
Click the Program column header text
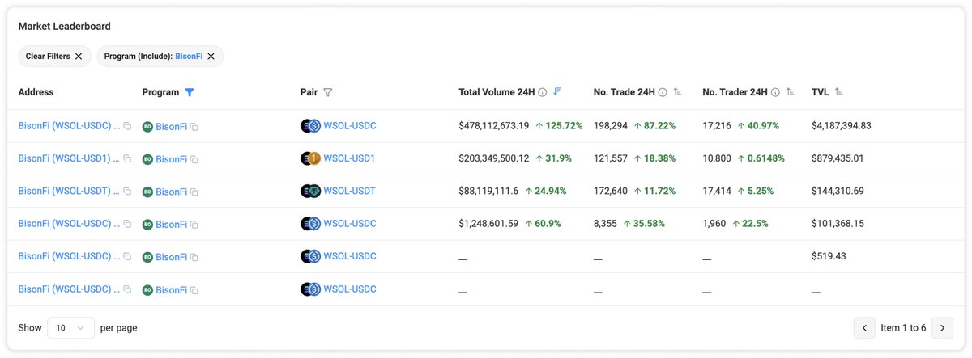pyautogui.click(x=160, y=92)
